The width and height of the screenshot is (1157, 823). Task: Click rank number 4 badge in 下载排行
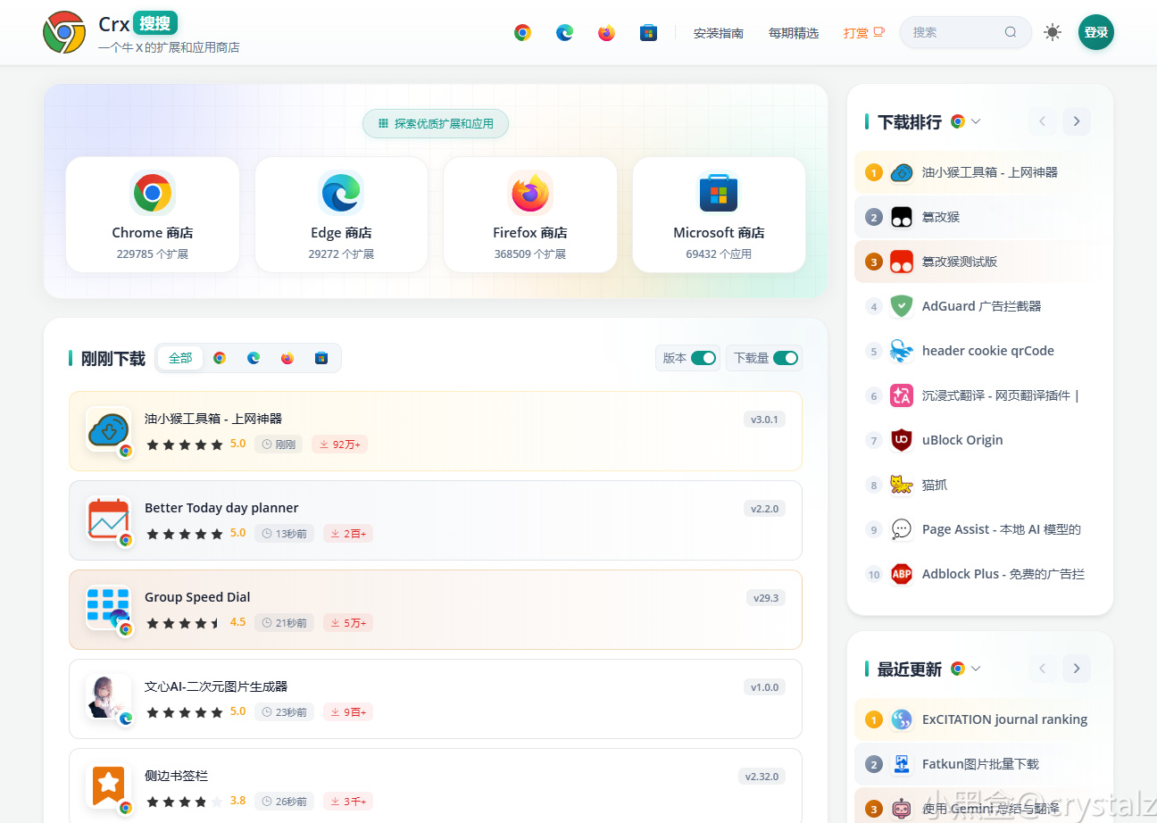click(x=874, y=306)
